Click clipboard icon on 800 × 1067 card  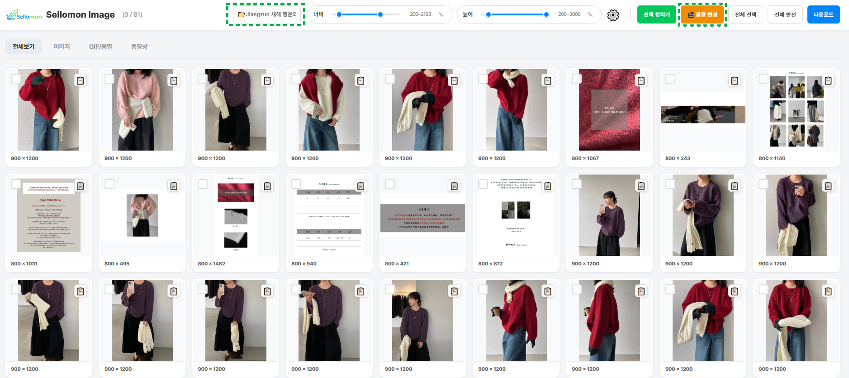[641, 80]
